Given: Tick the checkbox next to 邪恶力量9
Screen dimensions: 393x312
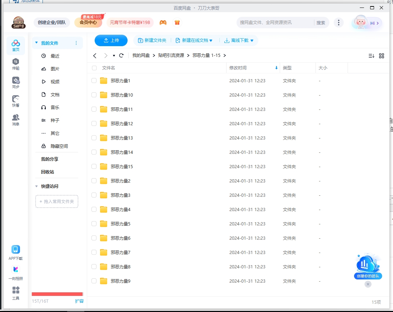Looking at the screenshot, I should click(x=94, y=281).
